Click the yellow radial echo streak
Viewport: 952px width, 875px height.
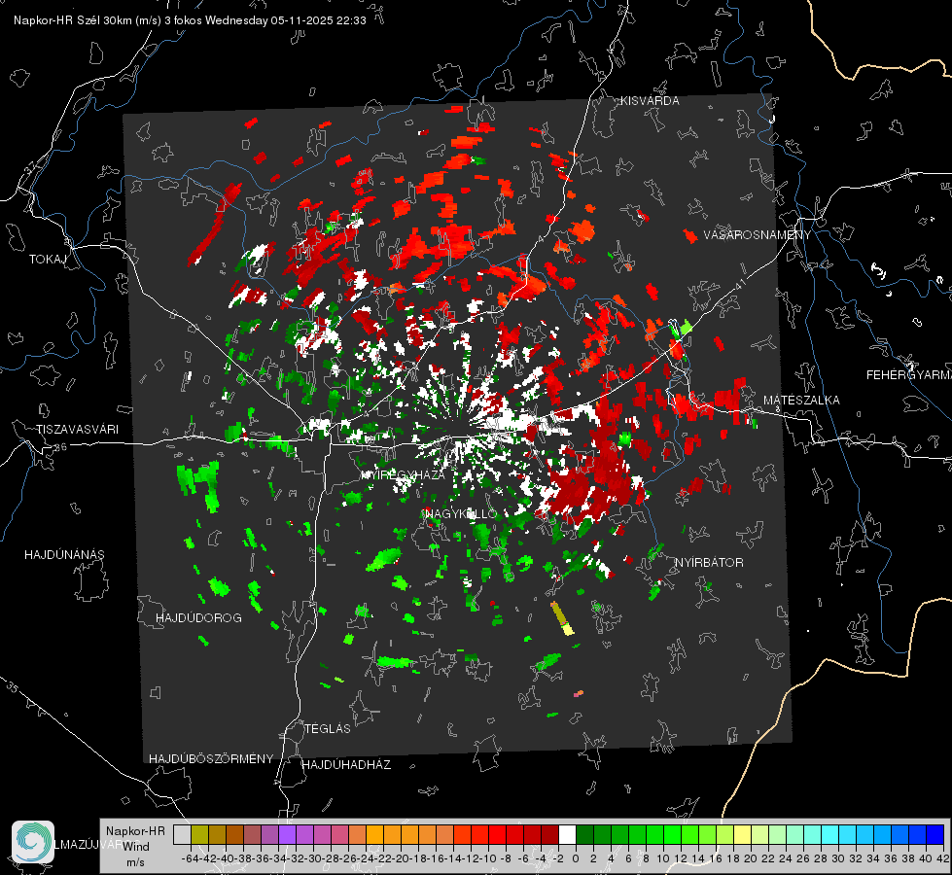point(562,618)
